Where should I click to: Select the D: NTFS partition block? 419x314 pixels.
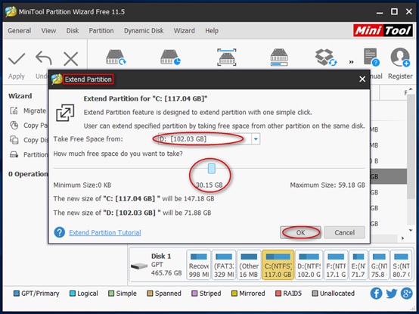pyautogui.click(x=309, y=265)
